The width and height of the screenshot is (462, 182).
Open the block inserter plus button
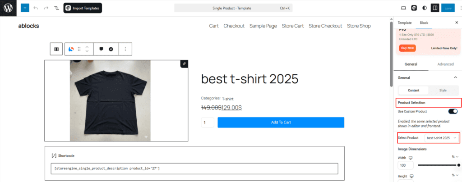(25, 8)
